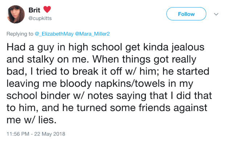Open the tweet options chevron menu
The image size is (228, 141).
pyautogui.click(x=216, y=14)
